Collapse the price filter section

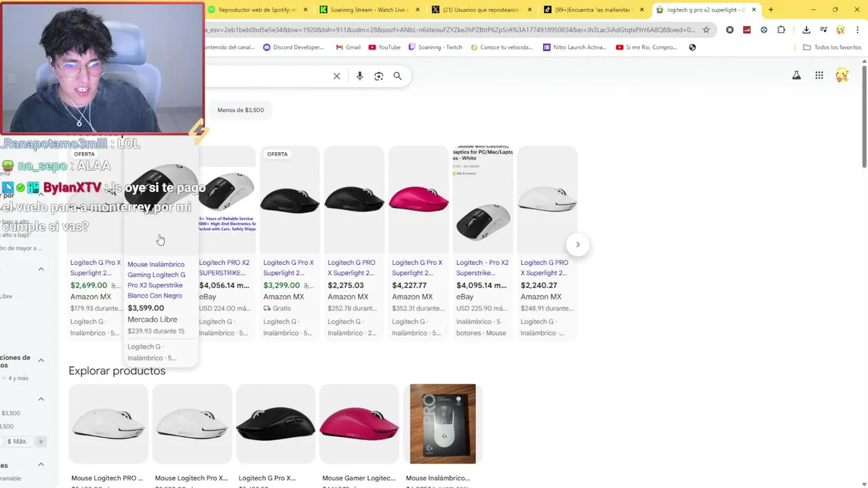pos(41,399)
